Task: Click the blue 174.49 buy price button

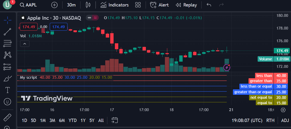Action: (x=58, y=27)
